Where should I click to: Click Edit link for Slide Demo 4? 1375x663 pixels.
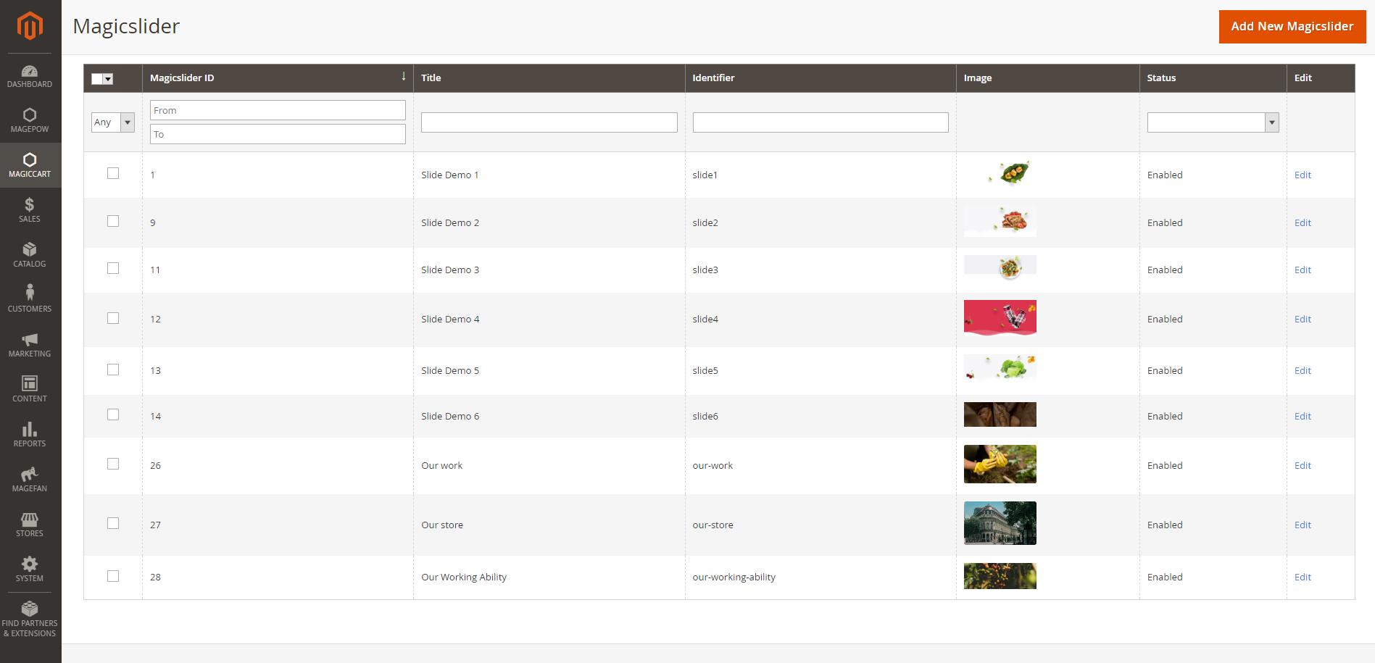click(x=1303, y=319)
